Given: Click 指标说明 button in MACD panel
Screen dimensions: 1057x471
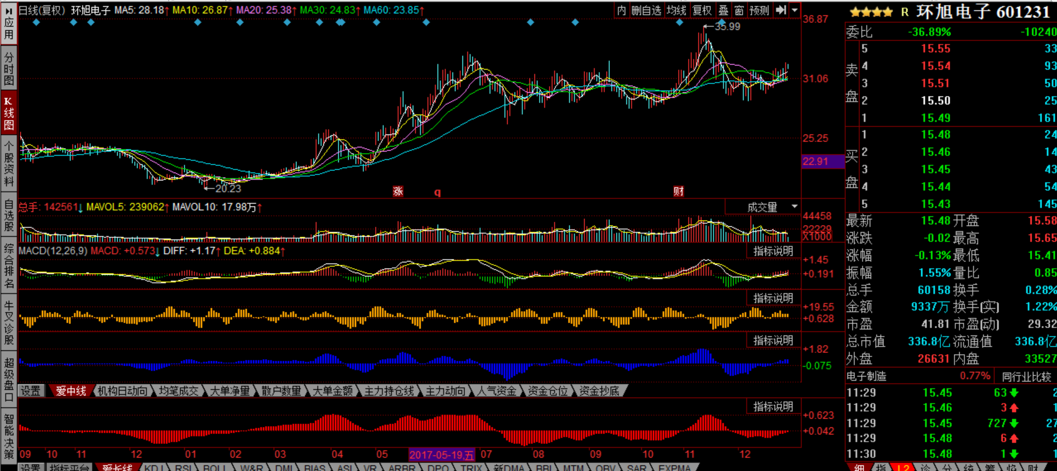Looking at the screenshot, I should tap(773, 251).
